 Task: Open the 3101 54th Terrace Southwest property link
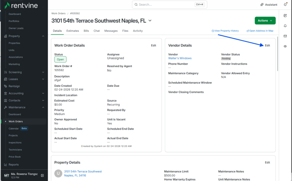[83, 173]
